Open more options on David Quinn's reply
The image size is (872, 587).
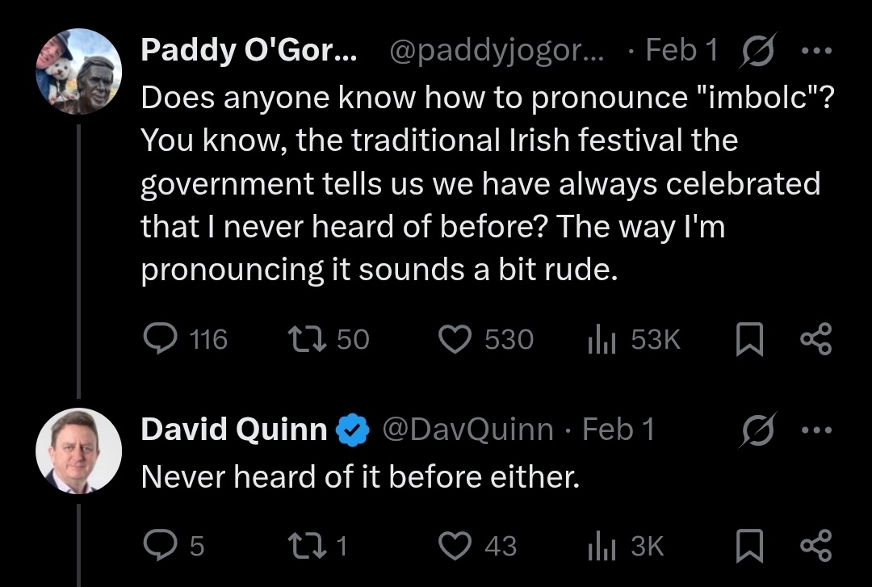[815, 430]
